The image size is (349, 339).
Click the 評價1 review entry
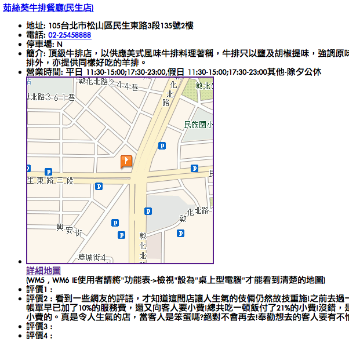39,289
